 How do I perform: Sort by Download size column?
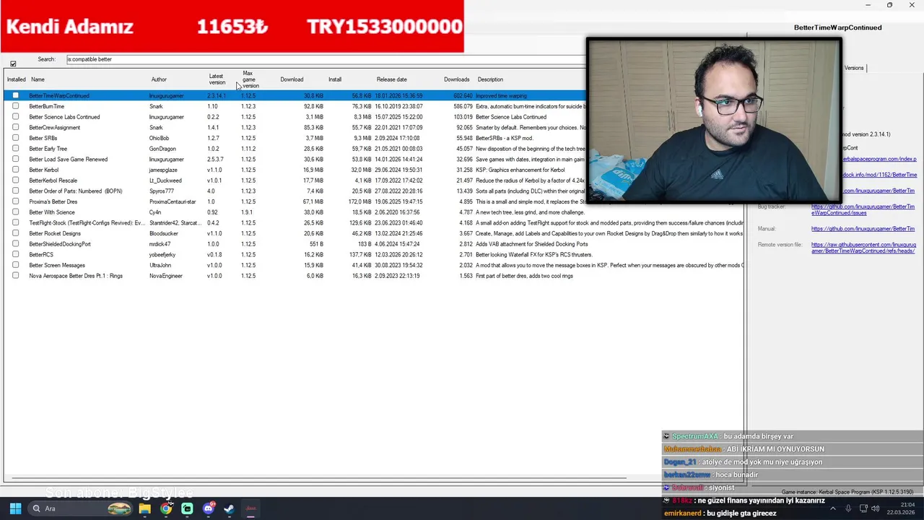(292, 79)
